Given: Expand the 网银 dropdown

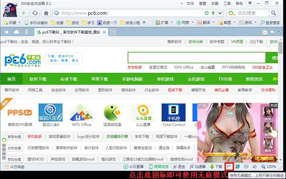Looking at the screenshot, I should (193, 22).
